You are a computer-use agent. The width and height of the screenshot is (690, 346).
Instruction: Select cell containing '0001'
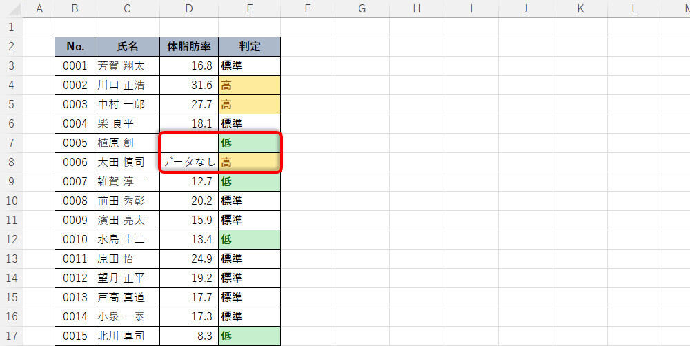click(75, 66)
